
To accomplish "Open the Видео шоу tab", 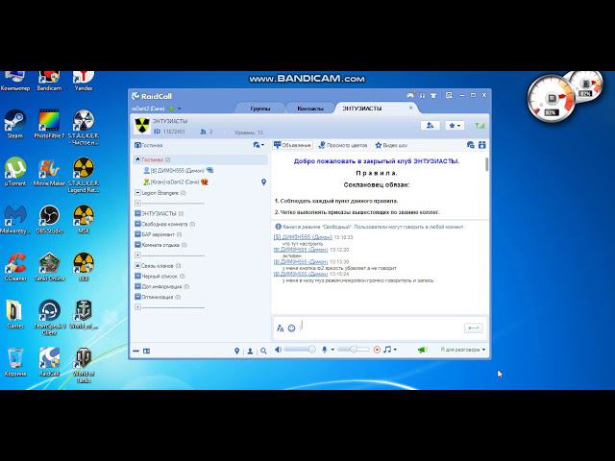I will tap(391, 145).
